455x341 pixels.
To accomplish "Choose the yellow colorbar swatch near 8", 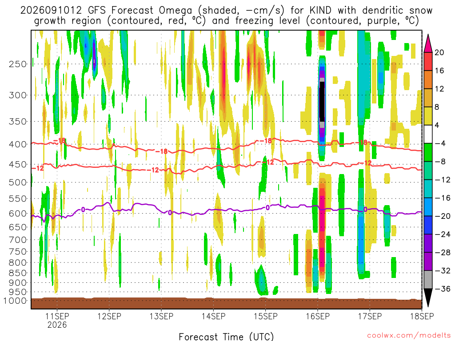I will coord(428,116).
